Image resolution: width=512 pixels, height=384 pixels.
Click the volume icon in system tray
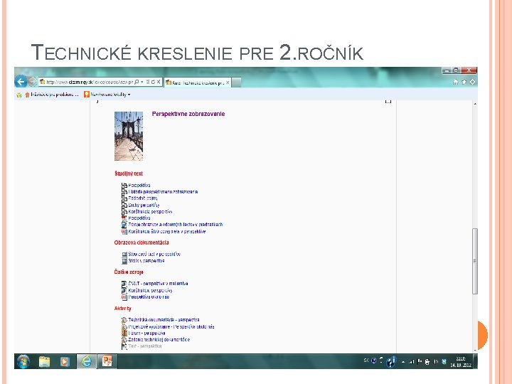tap(436, 361)
